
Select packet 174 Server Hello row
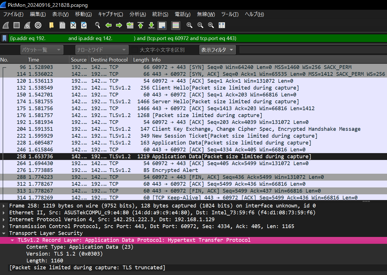(193, 102)
